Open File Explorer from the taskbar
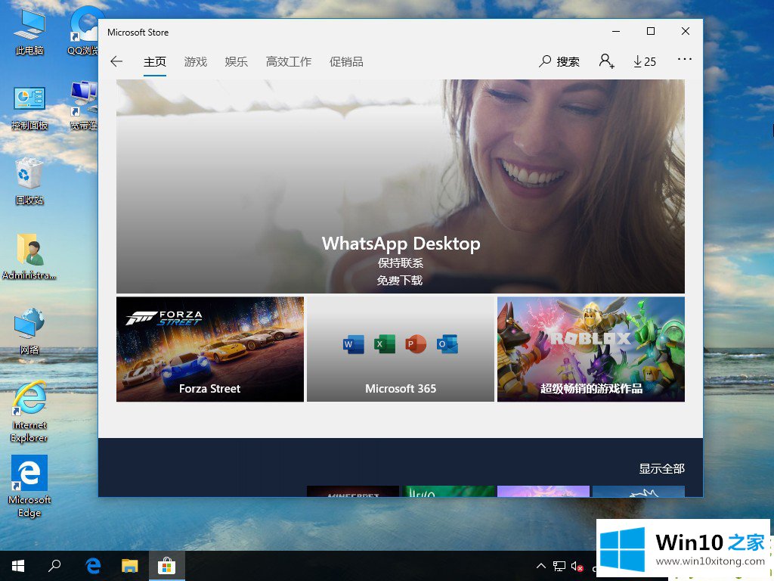 [x=130, y=566]
